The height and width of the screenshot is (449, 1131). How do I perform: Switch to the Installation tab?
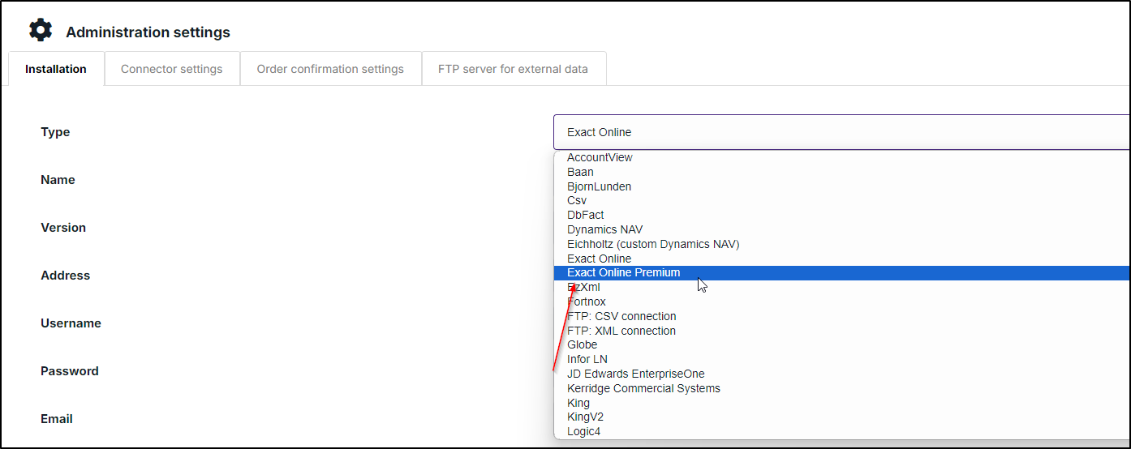[x=56, y=69]
